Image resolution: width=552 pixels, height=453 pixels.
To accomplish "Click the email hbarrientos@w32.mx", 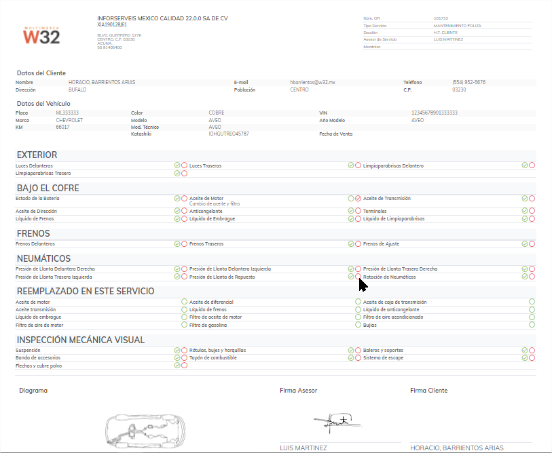I will click(x=312, y=82).
